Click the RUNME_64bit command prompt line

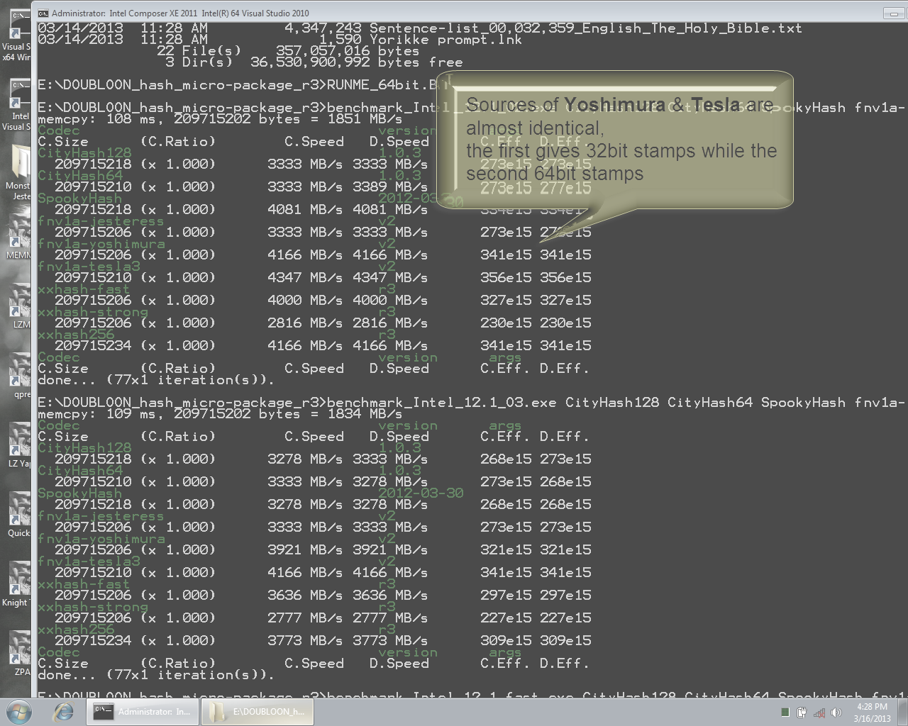click(243, 85)
